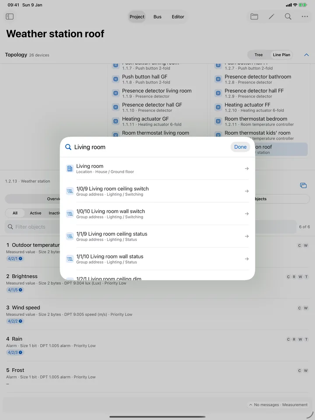
Task: Tap arrow beside 1/1/10 wall status
Action: click(x=247, y=259)
